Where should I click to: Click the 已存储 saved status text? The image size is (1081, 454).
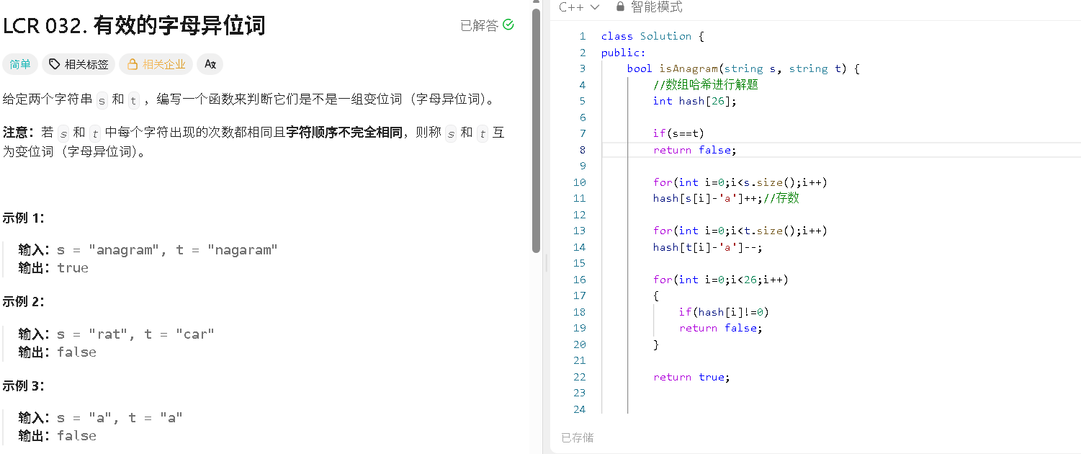point(578,437)
